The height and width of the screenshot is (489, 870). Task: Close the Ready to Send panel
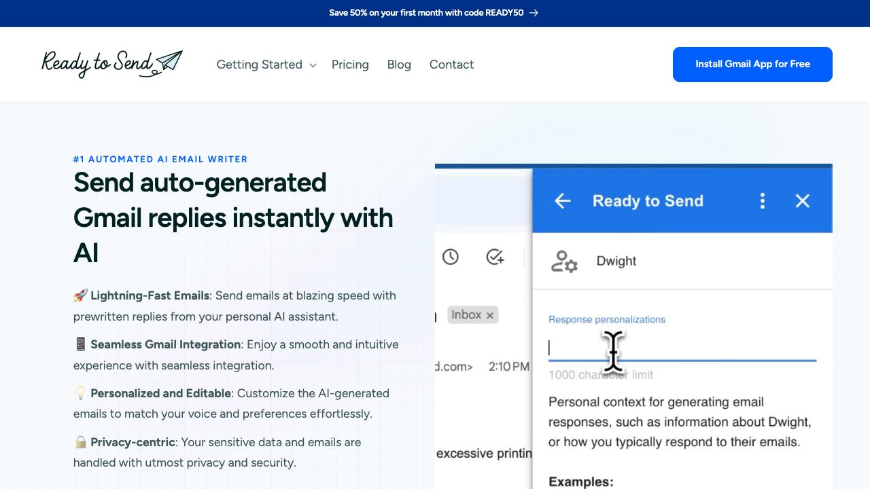coord(802,201)
